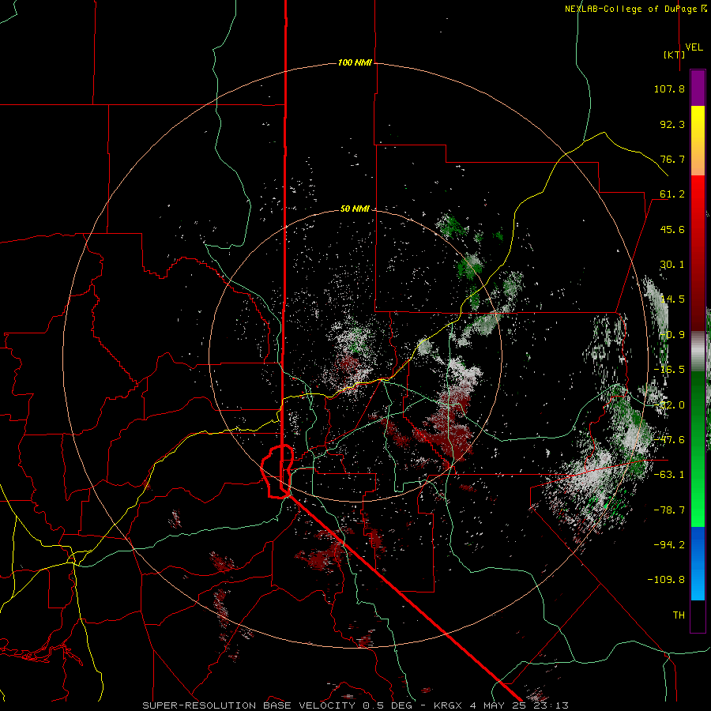Click the -94.2 velocity scale value
This screenshot has height=711, width=711.
click(x=669, y=545)
